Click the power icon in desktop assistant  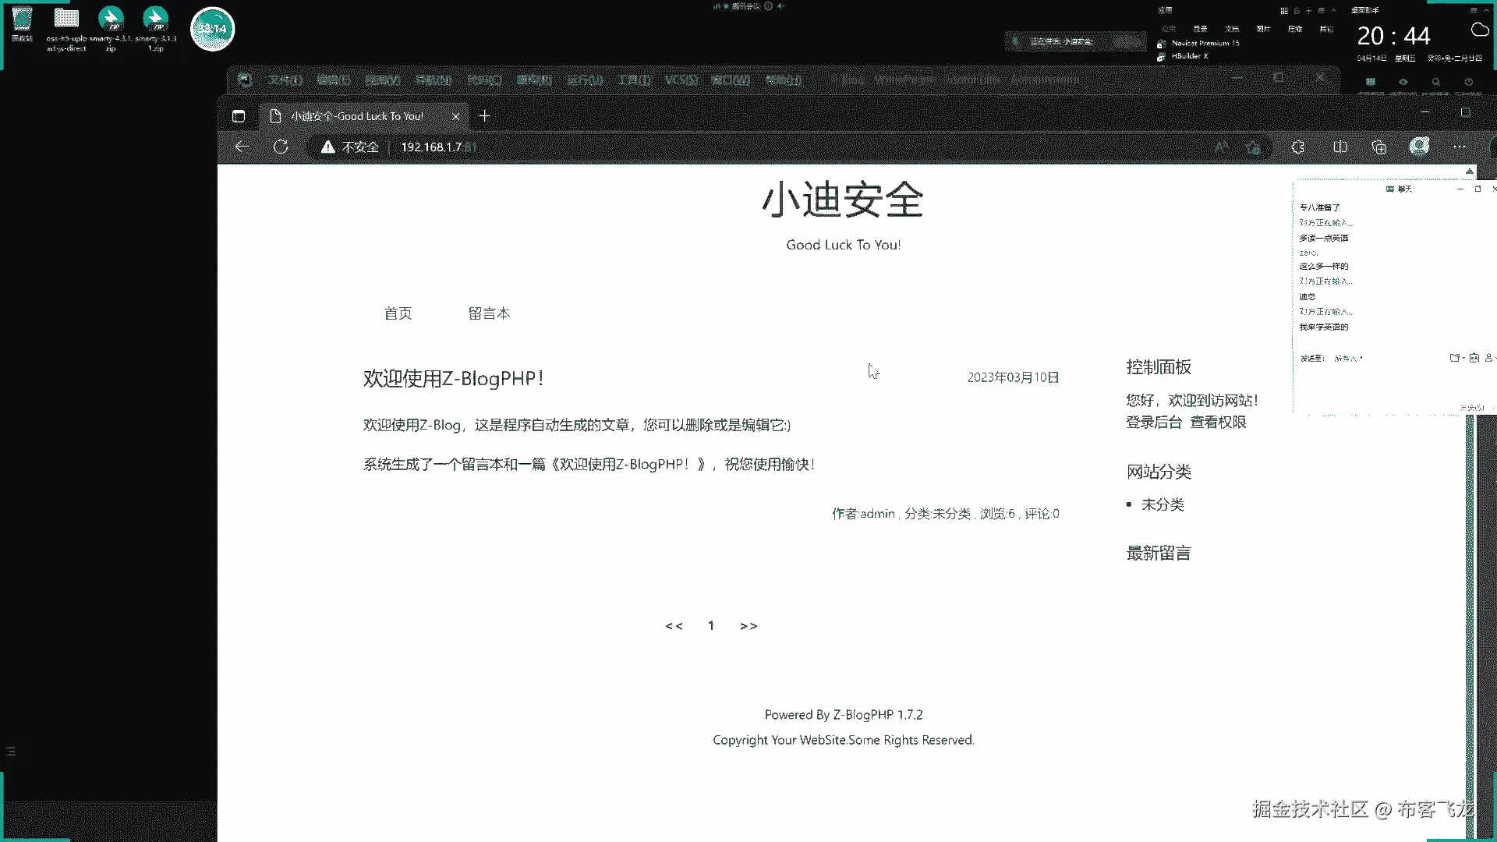coord(1469,82)
